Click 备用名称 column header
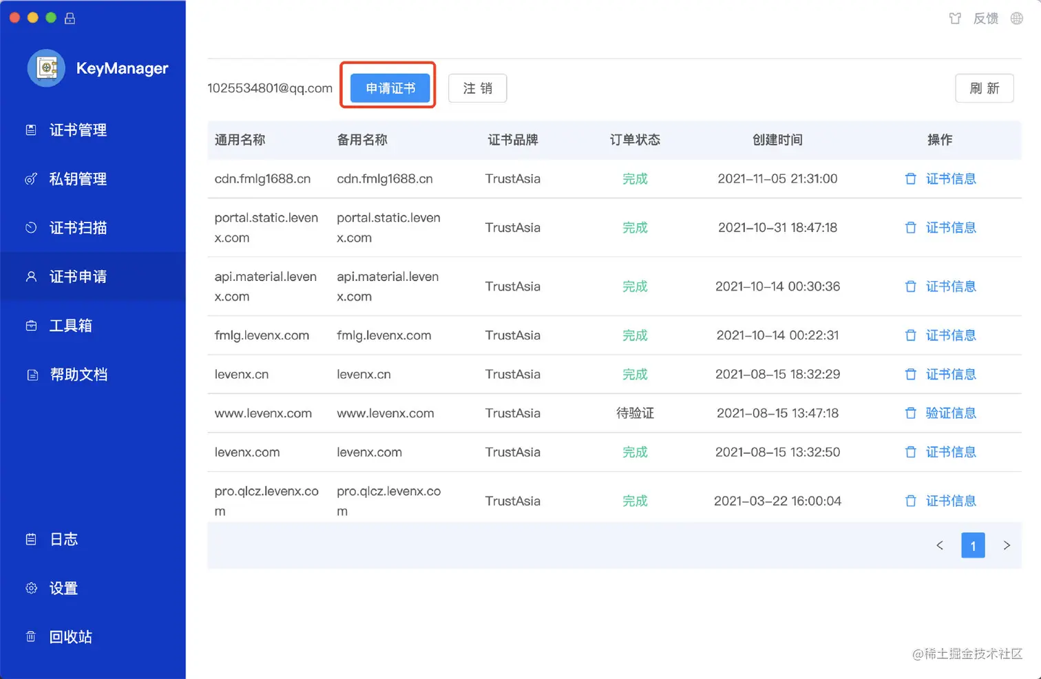Image resolution: width=1041 pixels, height=679 pixels. tap(362, 140)
